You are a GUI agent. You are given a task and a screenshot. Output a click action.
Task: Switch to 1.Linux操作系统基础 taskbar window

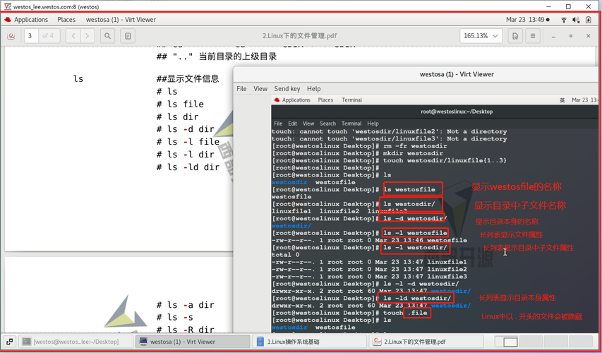[x=309, y=342]
